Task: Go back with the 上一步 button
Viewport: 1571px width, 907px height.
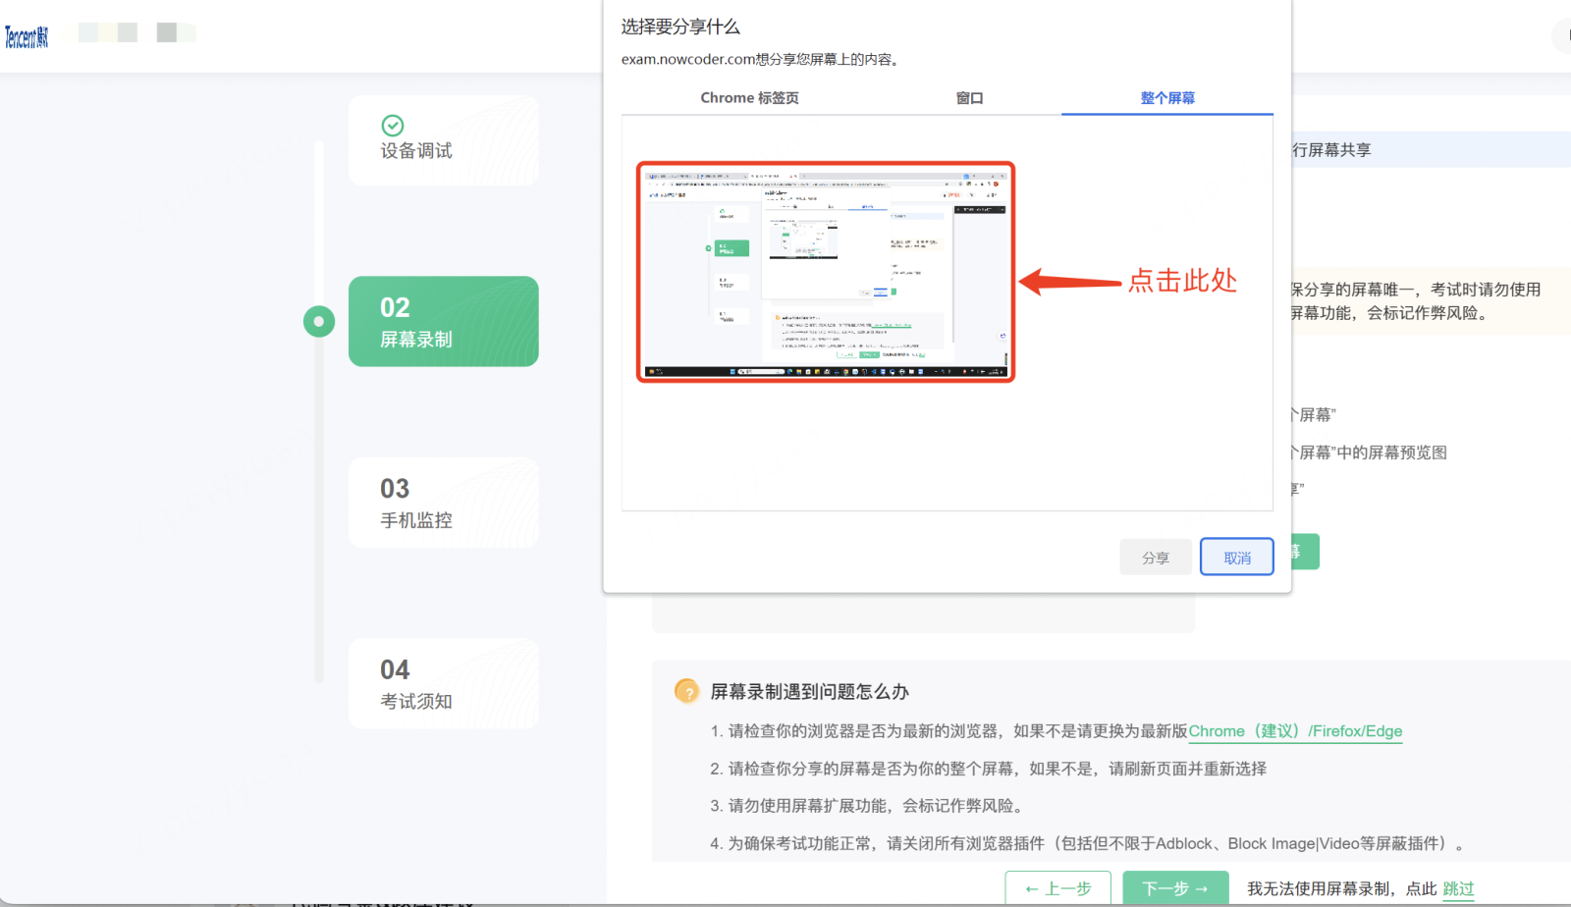Action: (1057, 888)
